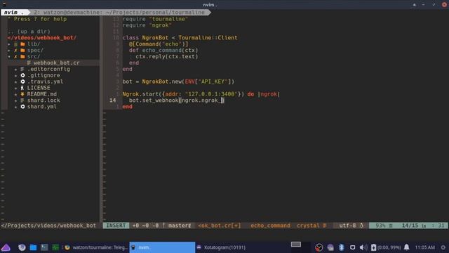This screenshot has height=253, width=449.
Task: Click the src folder icon in the file tree
Action: (22, 57)
